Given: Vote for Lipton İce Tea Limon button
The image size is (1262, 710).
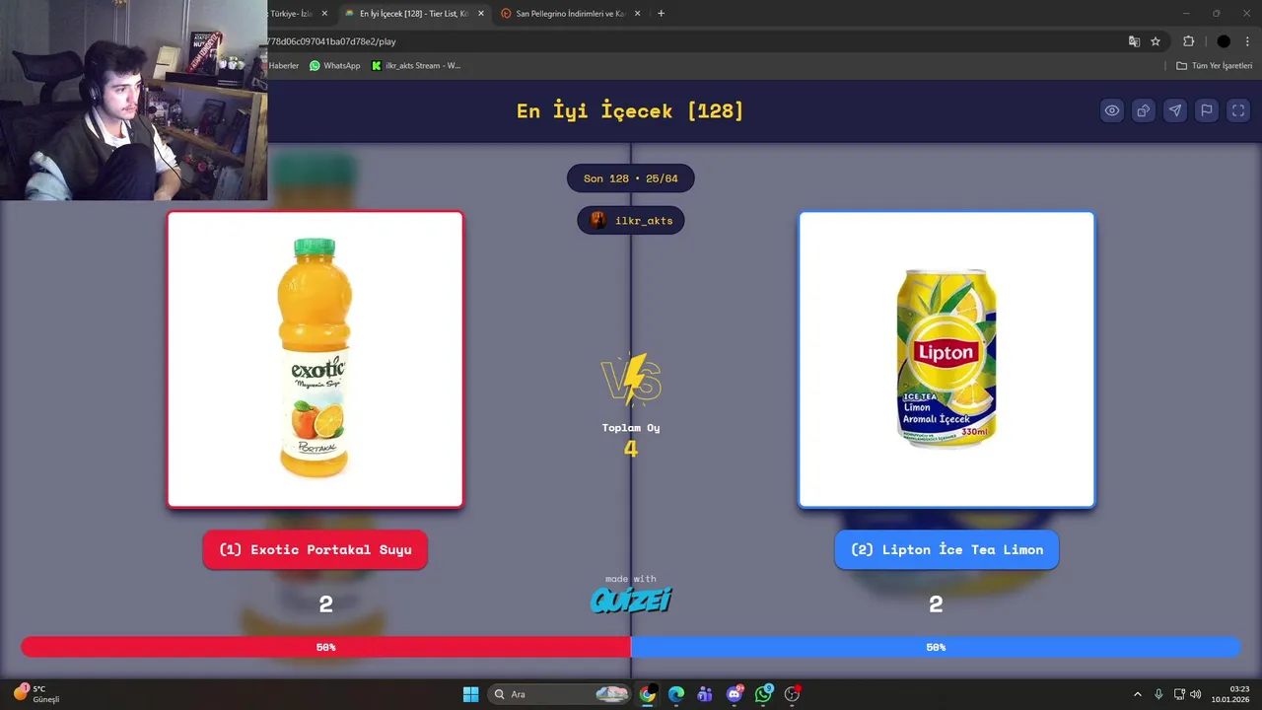Looking at the screenshot, I should pyautogui.click(x=946, y=549).
